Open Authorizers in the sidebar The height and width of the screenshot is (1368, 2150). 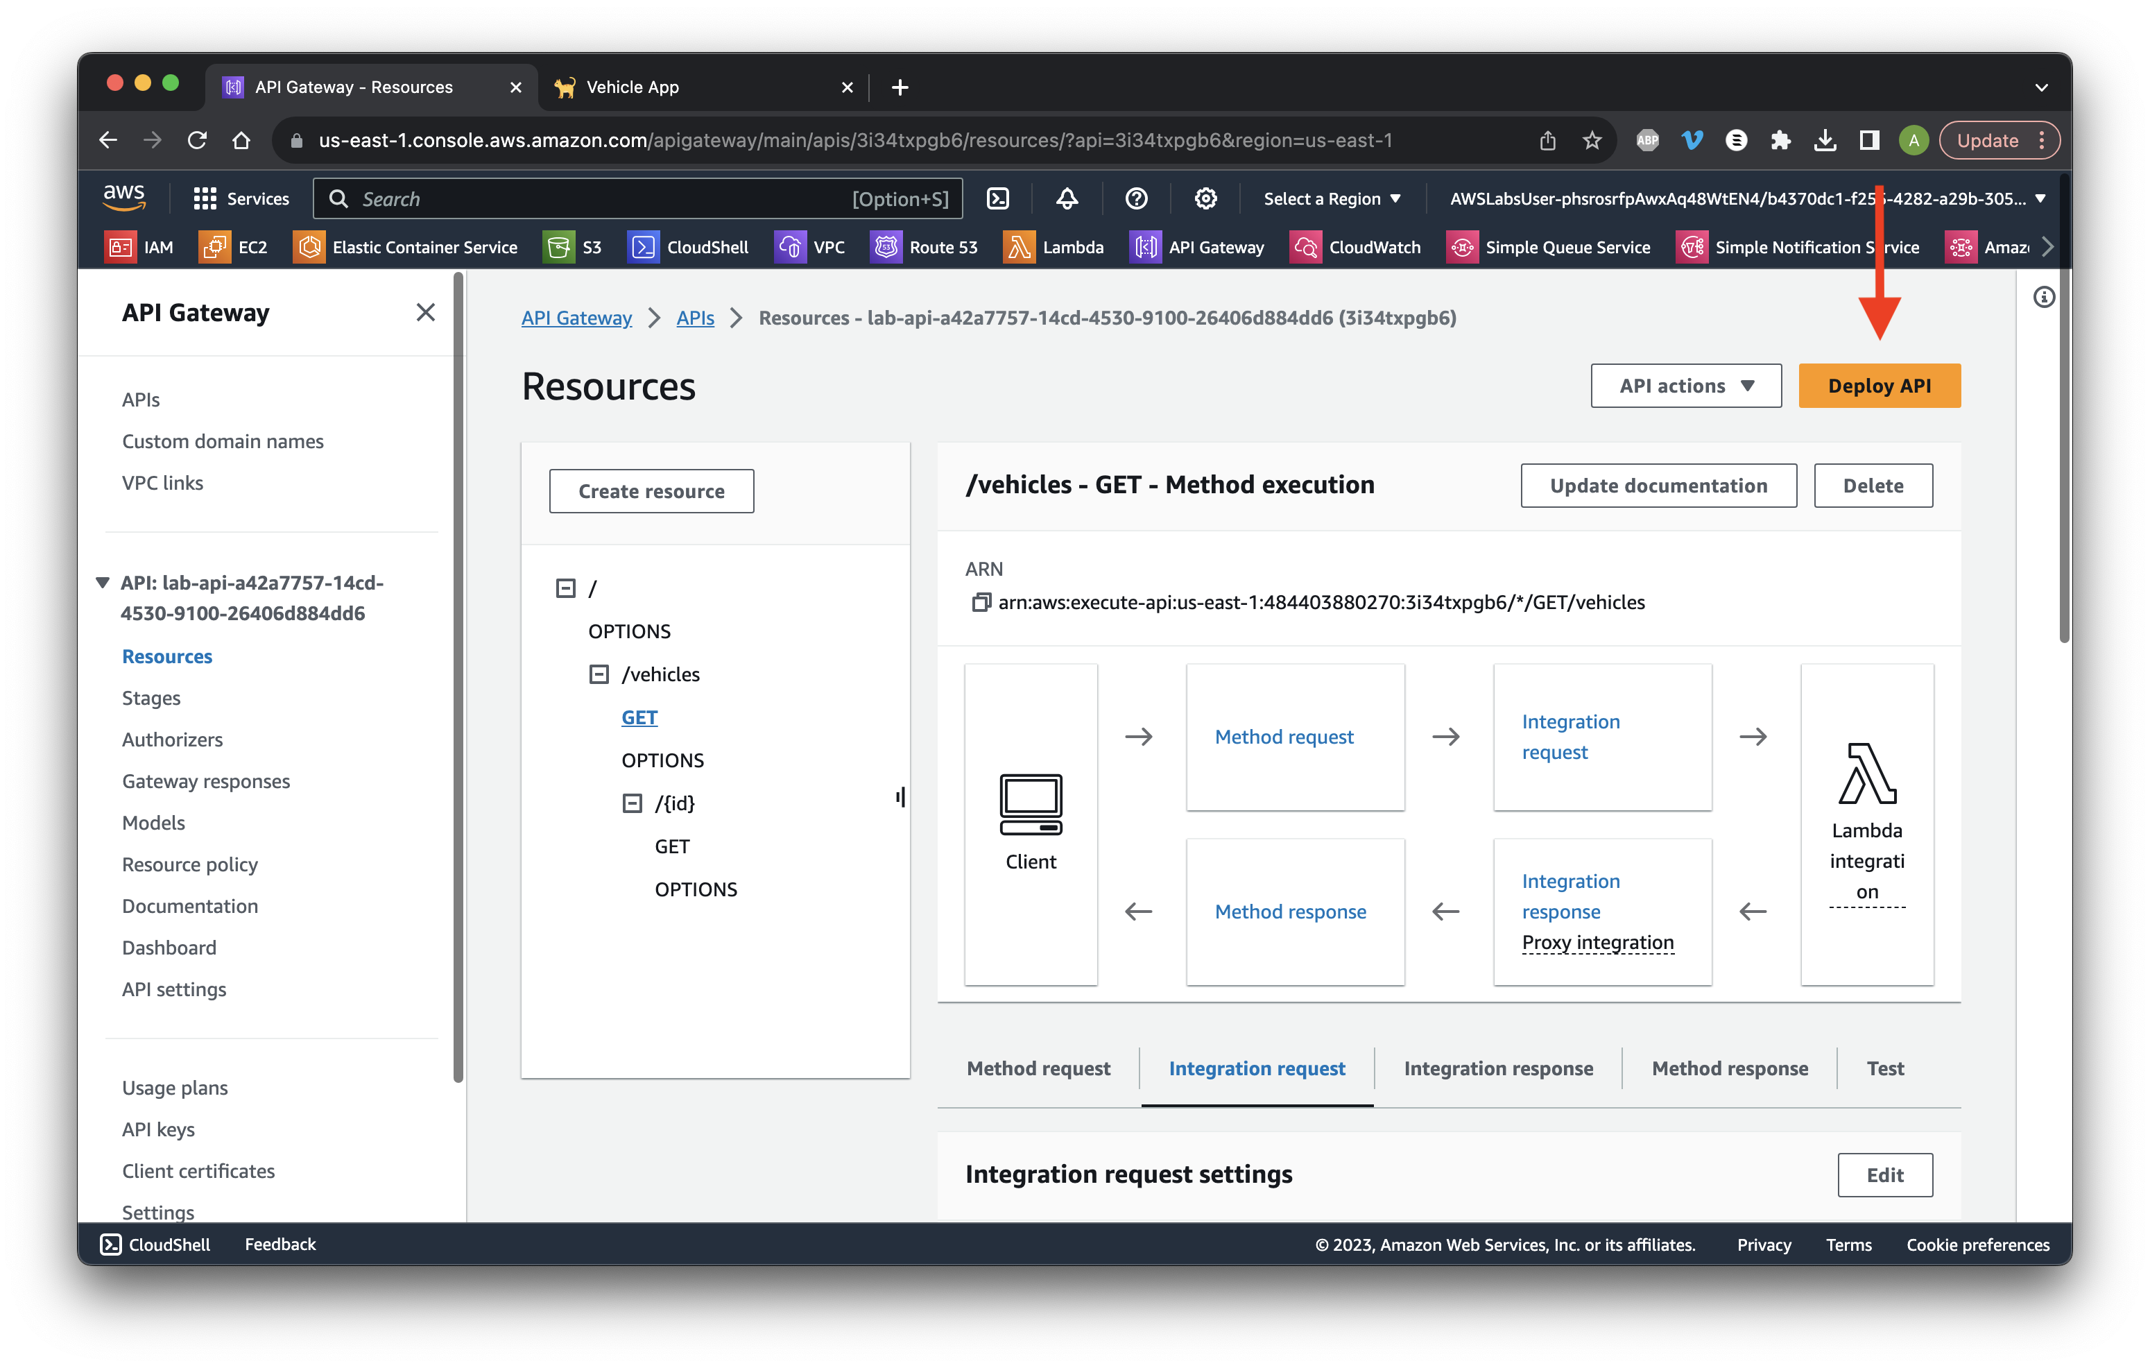[x=172, y=739]
